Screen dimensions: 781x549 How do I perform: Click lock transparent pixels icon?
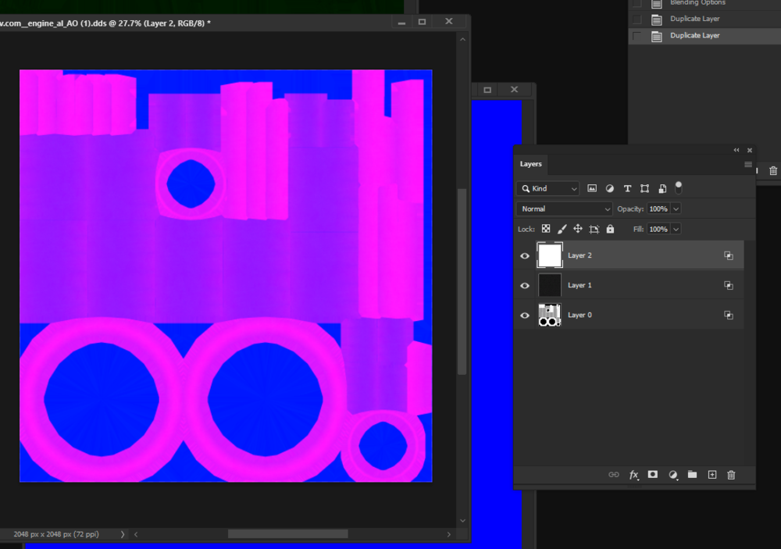546,230
